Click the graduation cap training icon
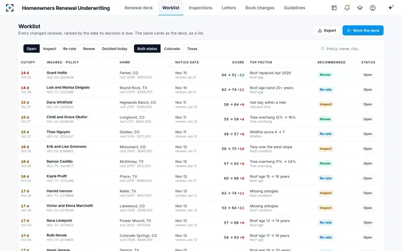Viewport: 402px width, 251px height. [360, 8]
